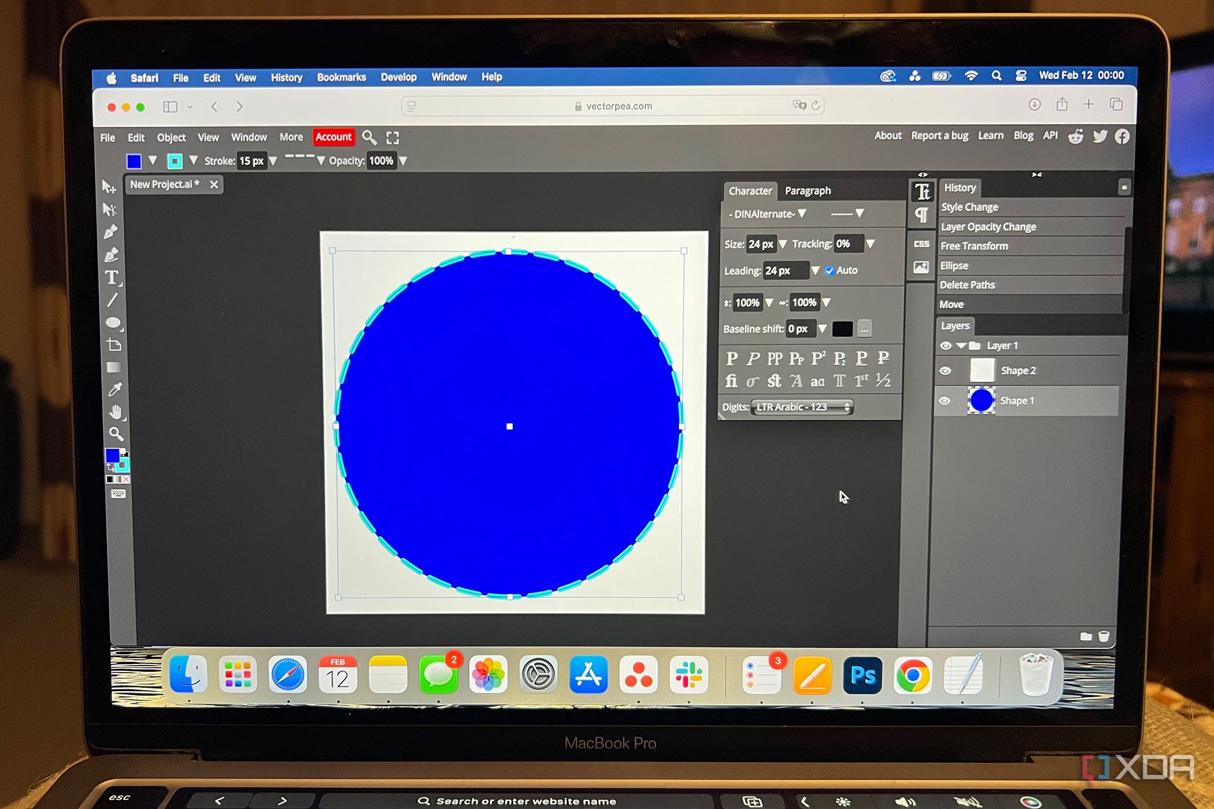
Task: Click the blue fill color swatch
Action: [x=134, y=161]
